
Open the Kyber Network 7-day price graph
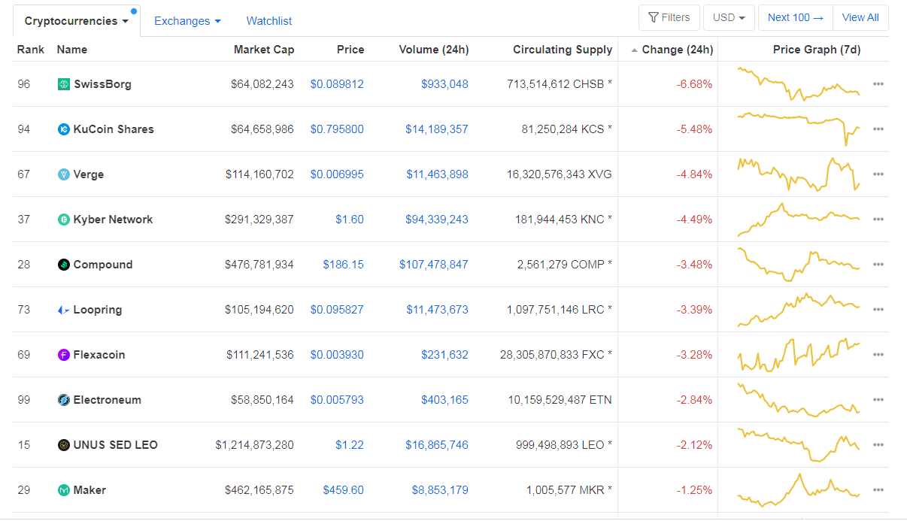pyautogui.click(x=799, y=220)
